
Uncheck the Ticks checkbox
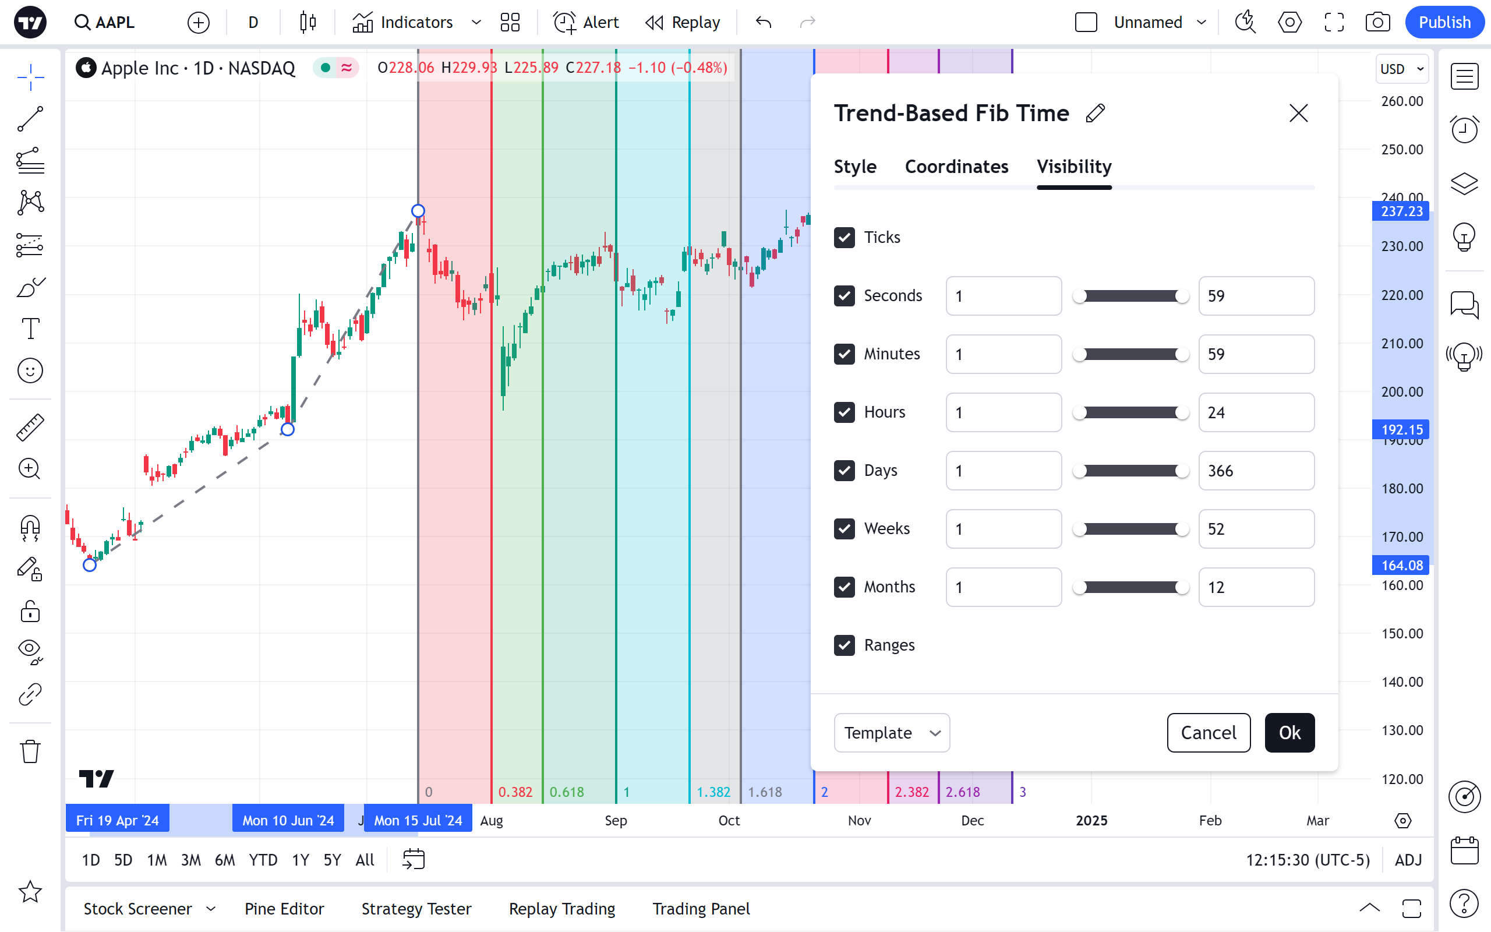[x=844, y=237]
